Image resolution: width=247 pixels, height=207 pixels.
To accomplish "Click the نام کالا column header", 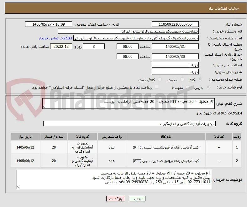I will point(166,137).
